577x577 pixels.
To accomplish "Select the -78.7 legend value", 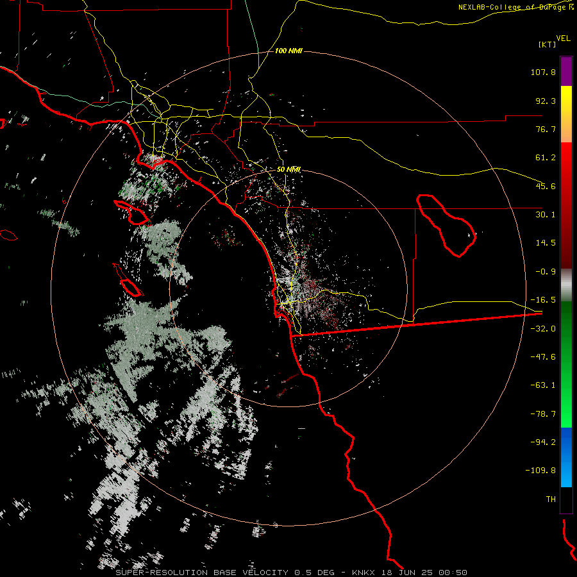I will click(543, 414).
